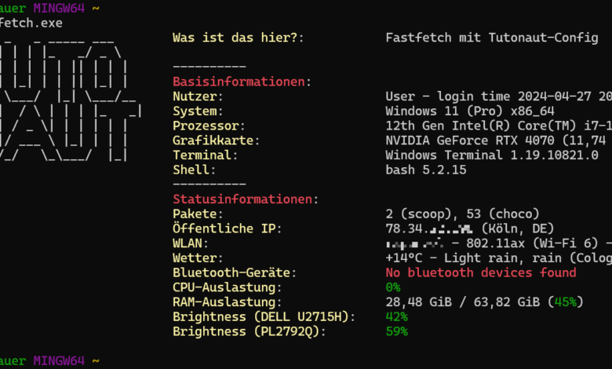The width and height of the screenshot is (612, 369).
Task: Click the green 0% CPU-Auslastung value
Action: [393, 288]
